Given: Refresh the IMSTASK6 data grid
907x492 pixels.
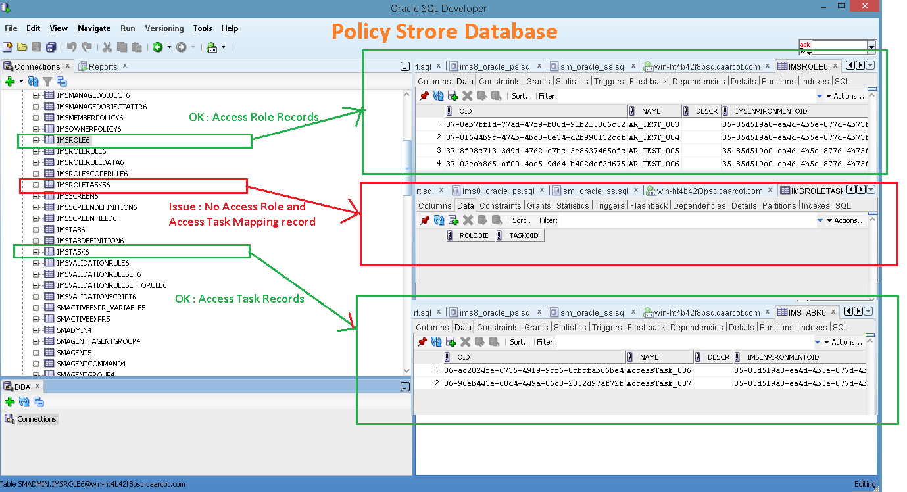Looking at the screenshot, I should 436,342.
